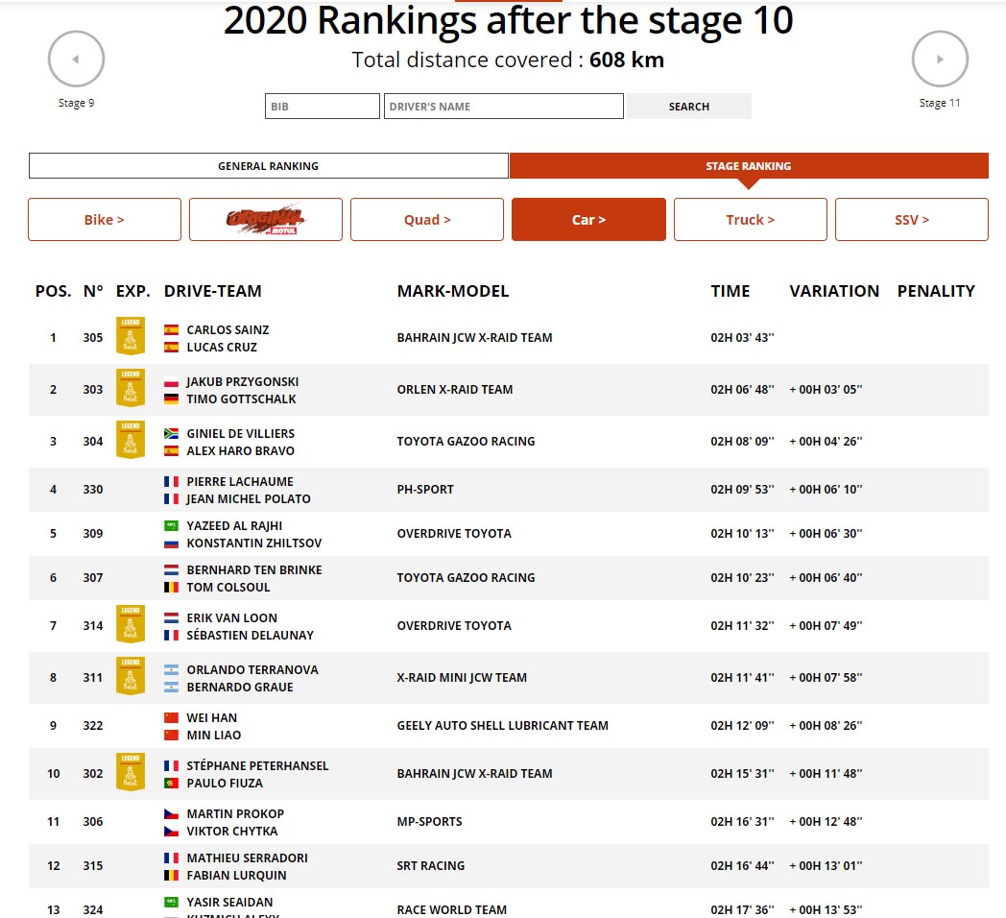
Task: Select the Stage Ranking tab
Action: [749, 166]
